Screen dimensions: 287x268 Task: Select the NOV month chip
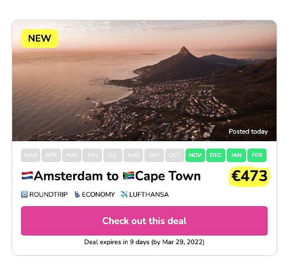[x=195, y=155]
